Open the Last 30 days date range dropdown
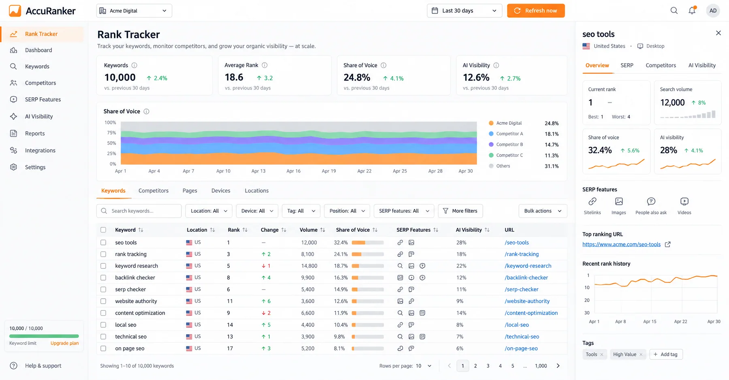 pyautogui.click(x=465, y=11)
